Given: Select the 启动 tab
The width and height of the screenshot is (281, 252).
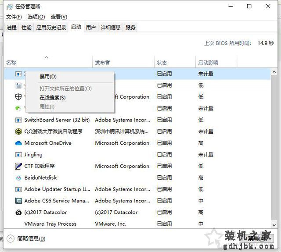Looking at the screenshot, I should [x=76, y=27].
